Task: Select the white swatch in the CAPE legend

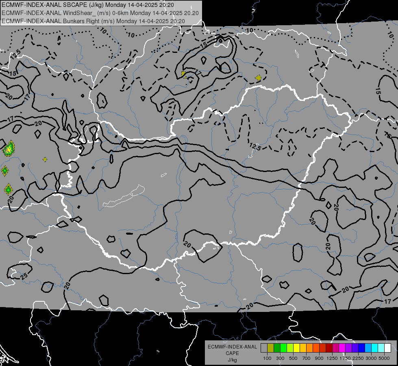Action: [387, 348]
